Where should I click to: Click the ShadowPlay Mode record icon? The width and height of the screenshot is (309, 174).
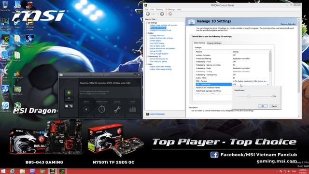tap(86, 109)
